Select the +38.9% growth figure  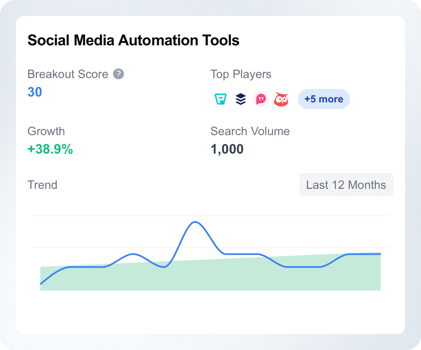50,149
